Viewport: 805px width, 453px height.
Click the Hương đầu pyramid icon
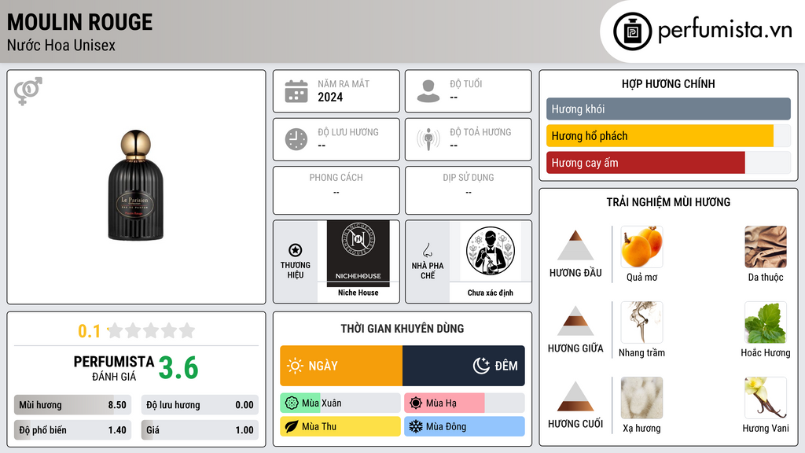(575, 245)
